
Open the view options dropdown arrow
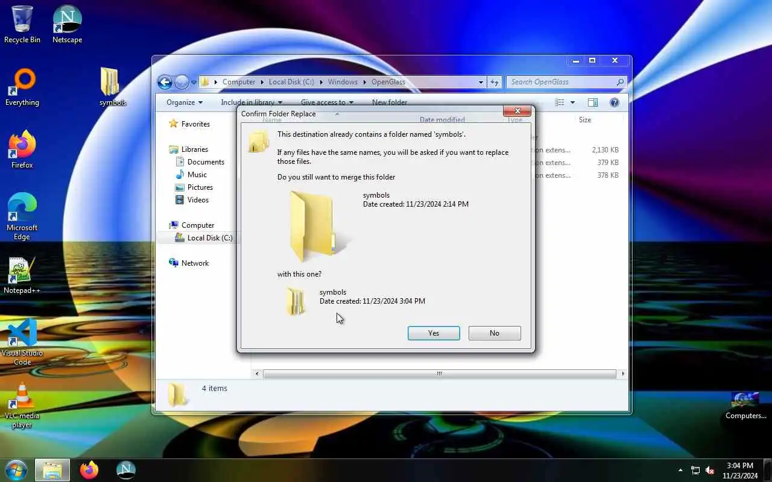click(572, 102)
